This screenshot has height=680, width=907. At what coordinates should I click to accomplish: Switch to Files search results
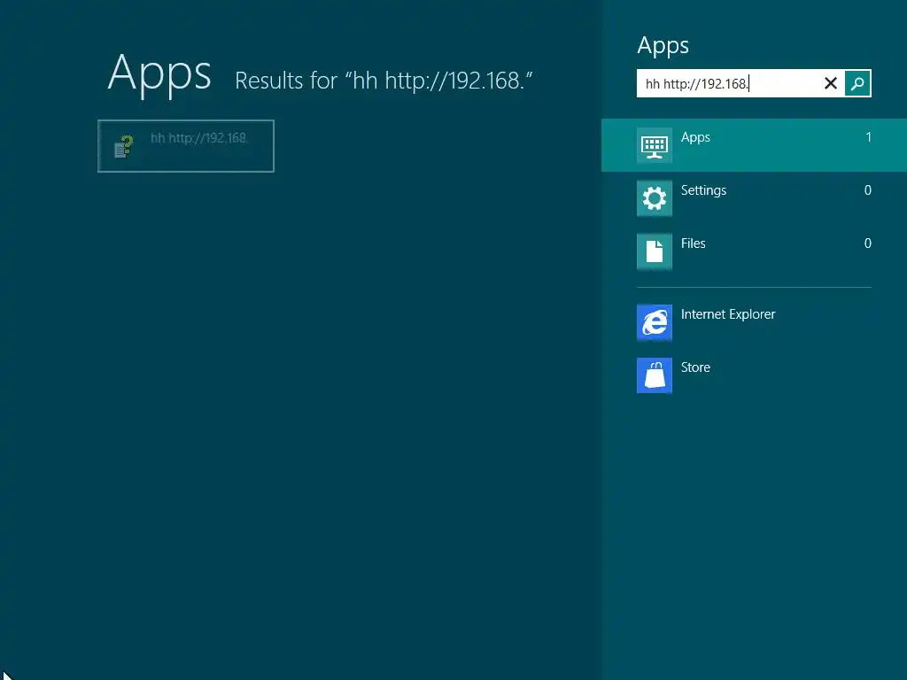tap(754, 251)
